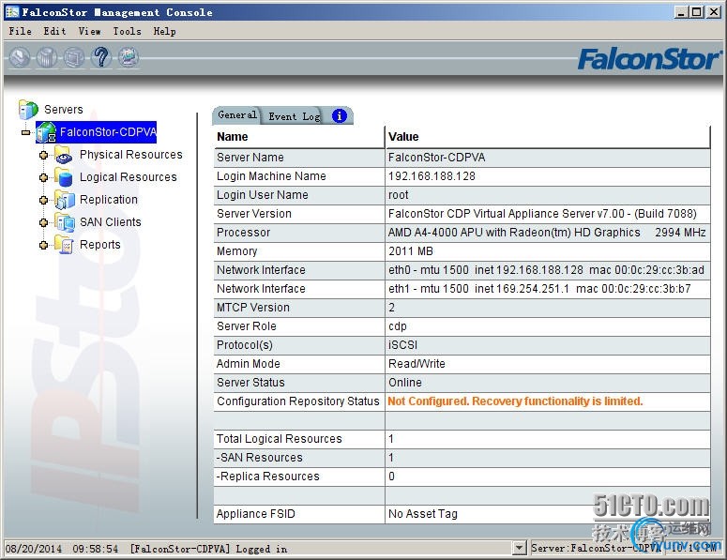Open the status bar message dropdown
The width and height of the screenshot is (727, 560).
click(520, 548)
